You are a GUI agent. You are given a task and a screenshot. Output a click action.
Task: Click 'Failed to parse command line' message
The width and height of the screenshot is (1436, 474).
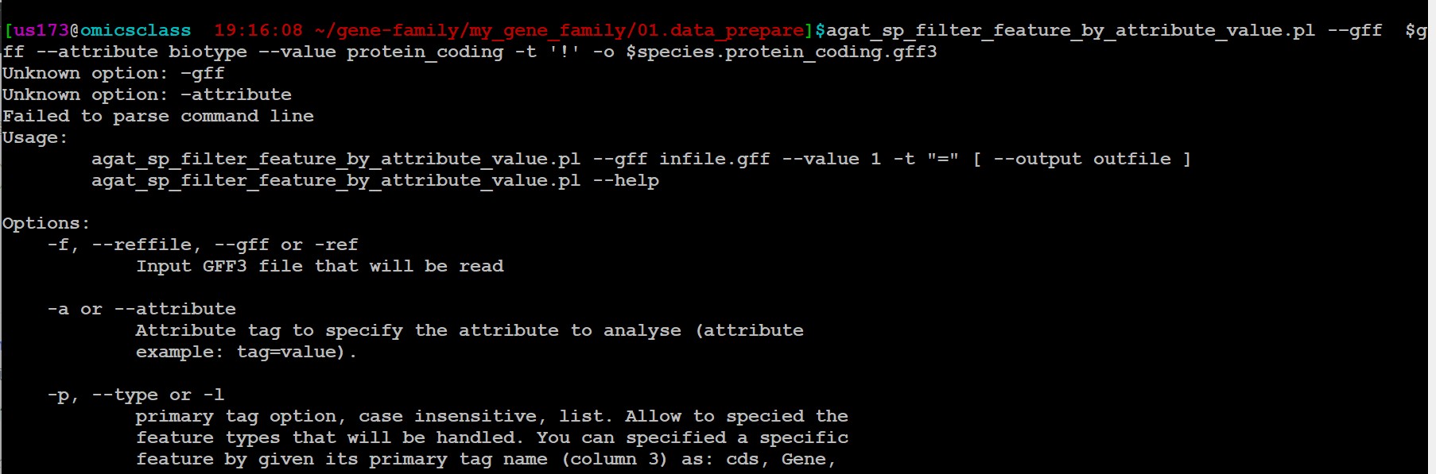(x=158, y=117)
